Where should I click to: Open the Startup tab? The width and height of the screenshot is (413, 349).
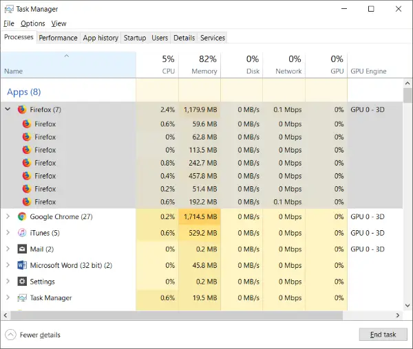(135, 38)
